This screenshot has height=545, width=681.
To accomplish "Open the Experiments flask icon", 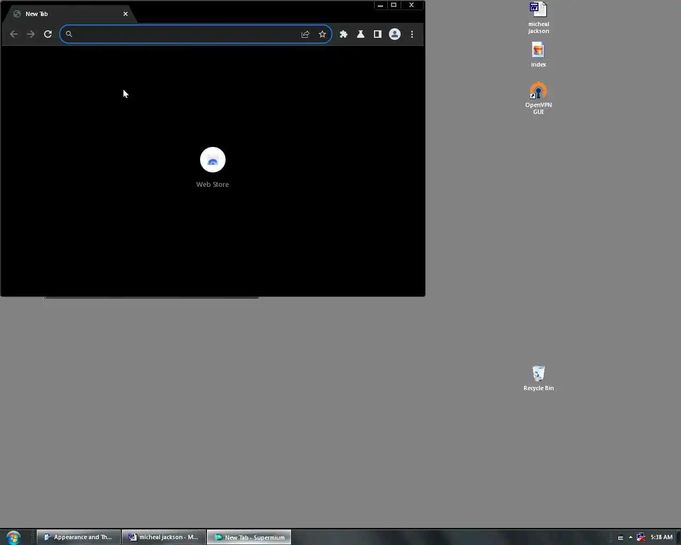I will point(361,34).
